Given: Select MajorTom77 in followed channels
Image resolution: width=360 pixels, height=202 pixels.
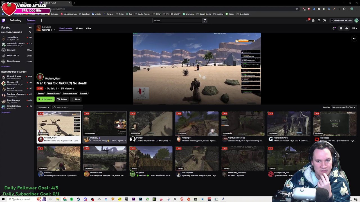Looking at the screenshot, I should click(x=17, y=56).
